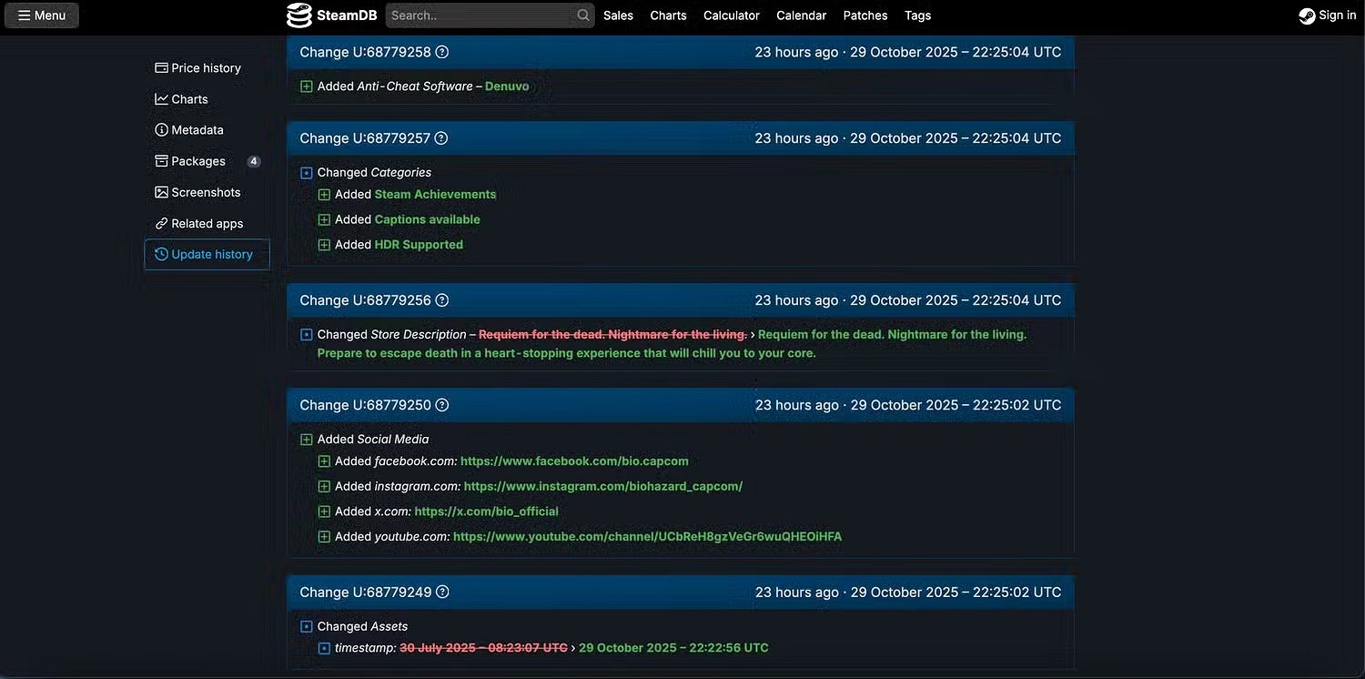The image size is (1365, 679).
Task: Open the hamburger Menu button
Action: tap(42, 15)
